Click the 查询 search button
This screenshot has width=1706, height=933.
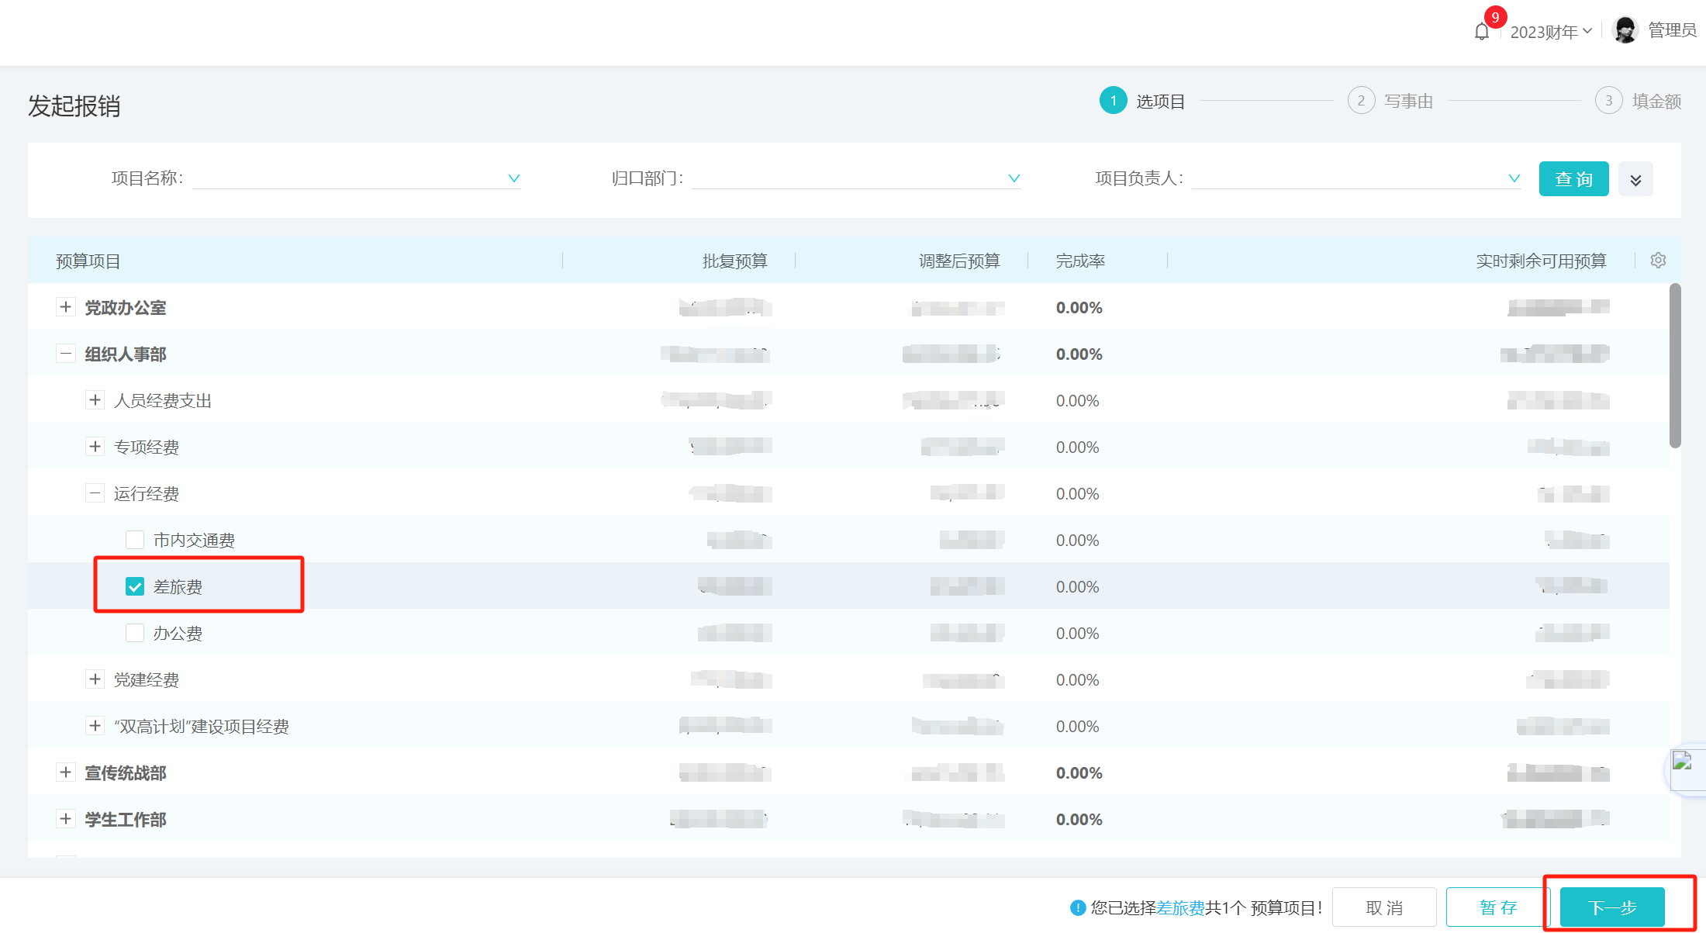click(x=1573, y=179)
